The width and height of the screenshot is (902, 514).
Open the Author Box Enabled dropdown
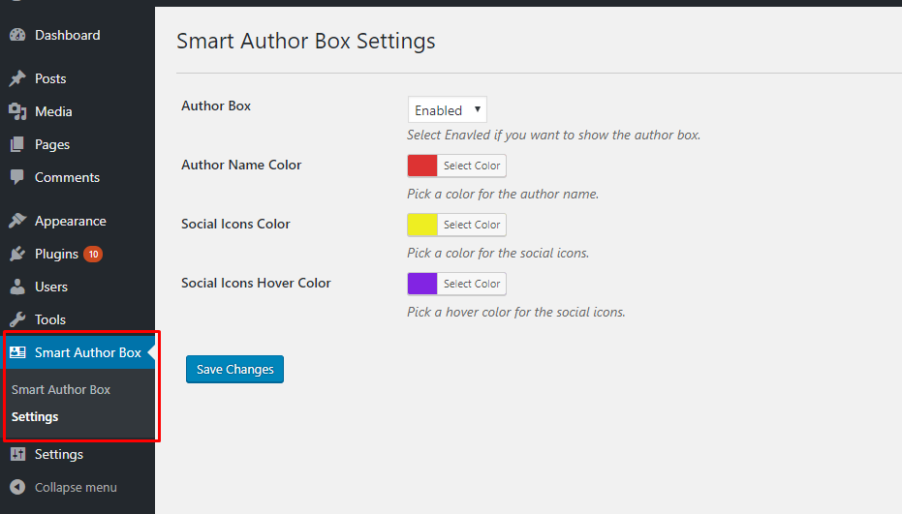447,110
